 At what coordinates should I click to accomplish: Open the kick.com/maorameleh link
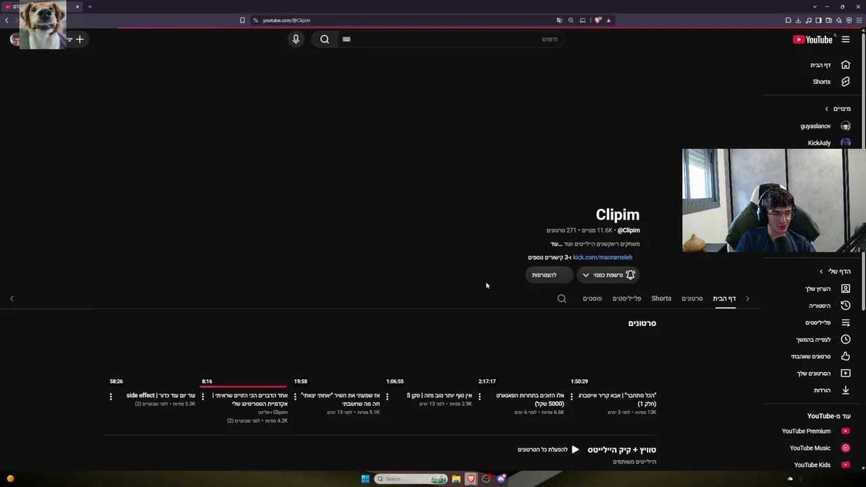point(602,258)
